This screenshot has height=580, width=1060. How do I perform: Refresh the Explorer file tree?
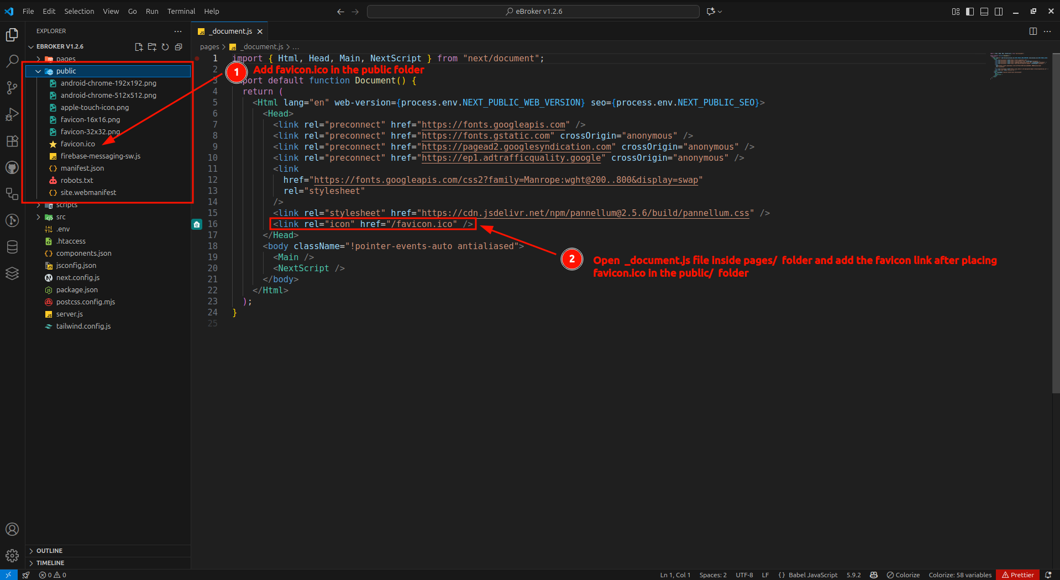point(165,47)
